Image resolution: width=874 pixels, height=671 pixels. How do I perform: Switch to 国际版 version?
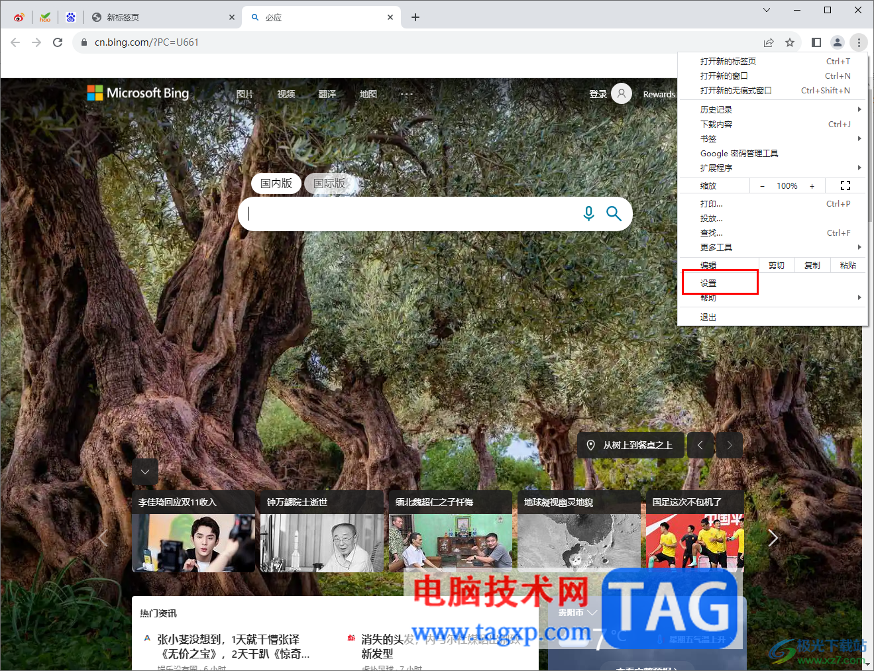coord(329,183)
